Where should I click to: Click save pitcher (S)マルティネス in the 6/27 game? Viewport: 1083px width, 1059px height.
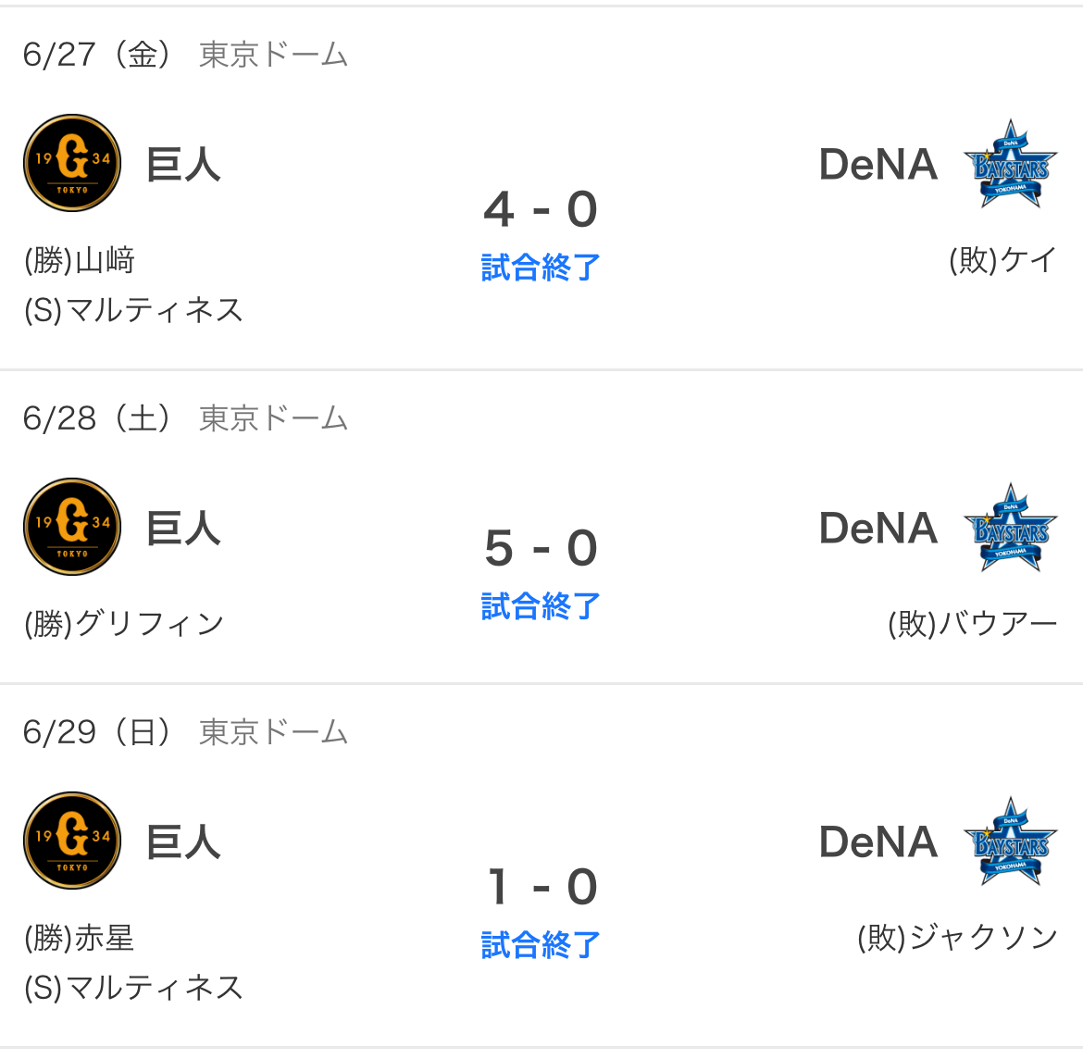coord(133,310)
